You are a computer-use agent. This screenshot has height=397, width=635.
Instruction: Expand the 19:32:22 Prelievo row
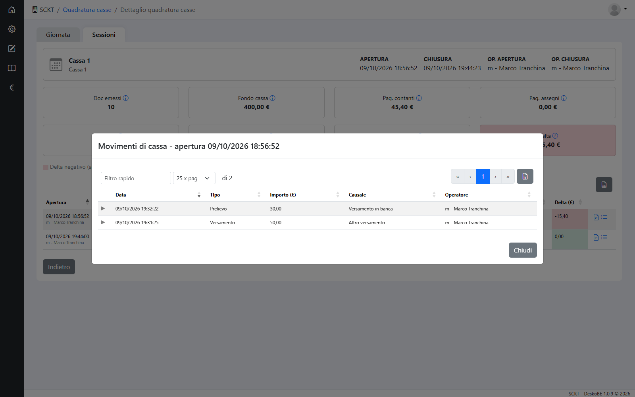tap(103, 208)
